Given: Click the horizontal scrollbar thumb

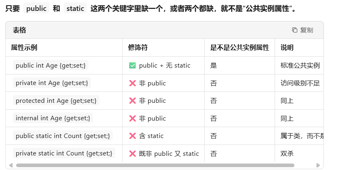Looking at the screenshot, I should click(155, 166).
